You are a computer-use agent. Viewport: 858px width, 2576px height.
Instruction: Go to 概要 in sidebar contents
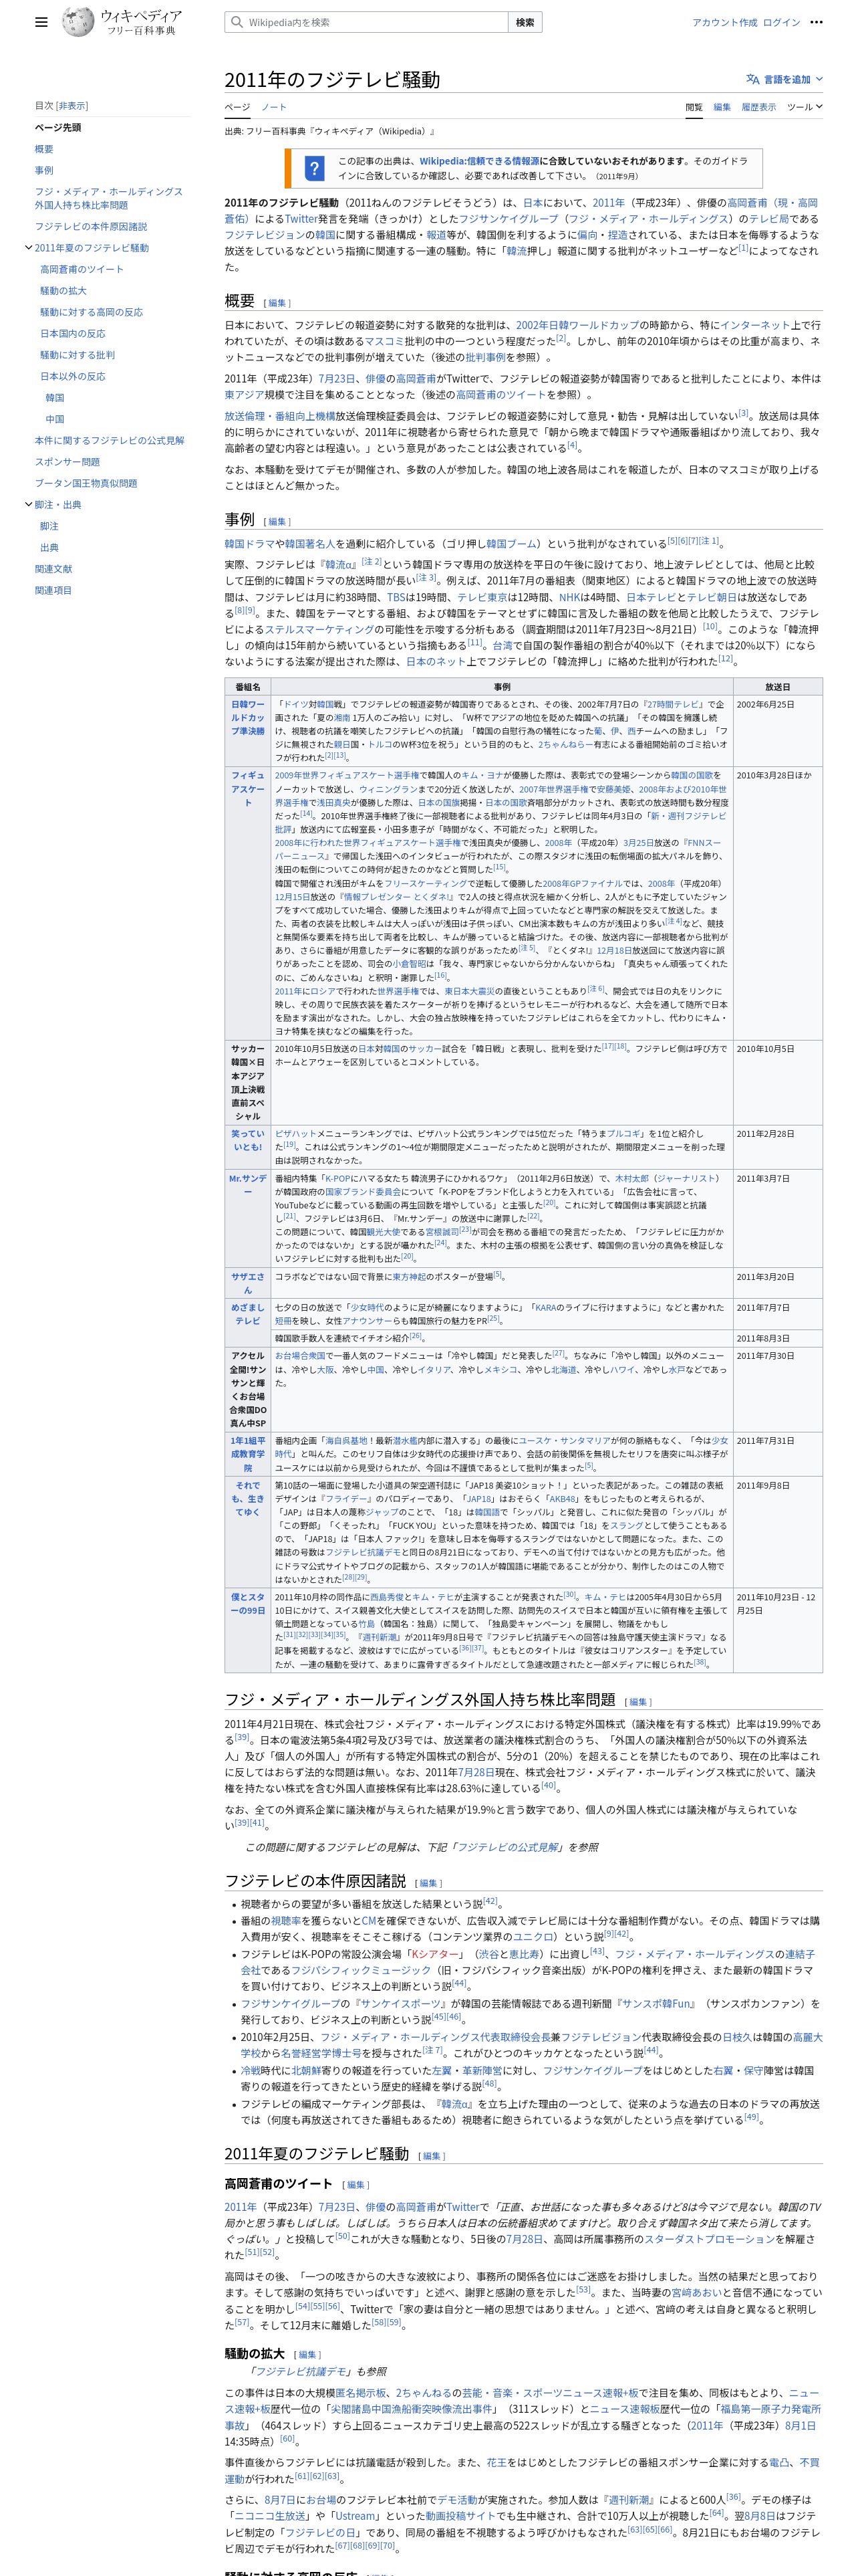44,149
